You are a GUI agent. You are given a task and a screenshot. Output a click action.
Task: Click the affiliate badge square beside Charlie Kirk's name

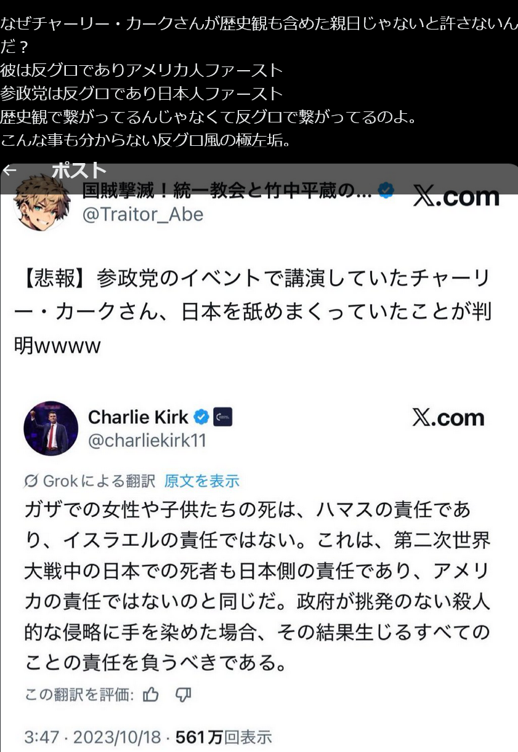tap(222, 417)
